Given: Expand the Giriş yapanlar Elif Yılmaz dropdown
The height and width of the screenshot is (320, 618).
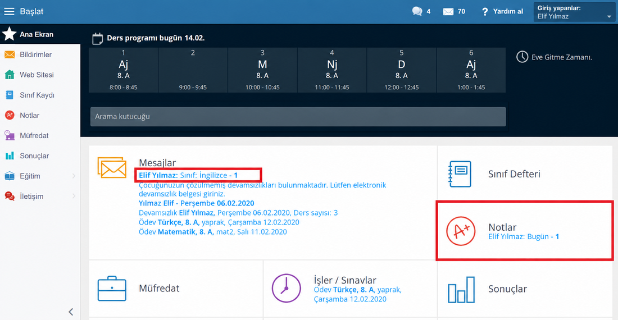Looking at the screenshot, I should (574, 12).
